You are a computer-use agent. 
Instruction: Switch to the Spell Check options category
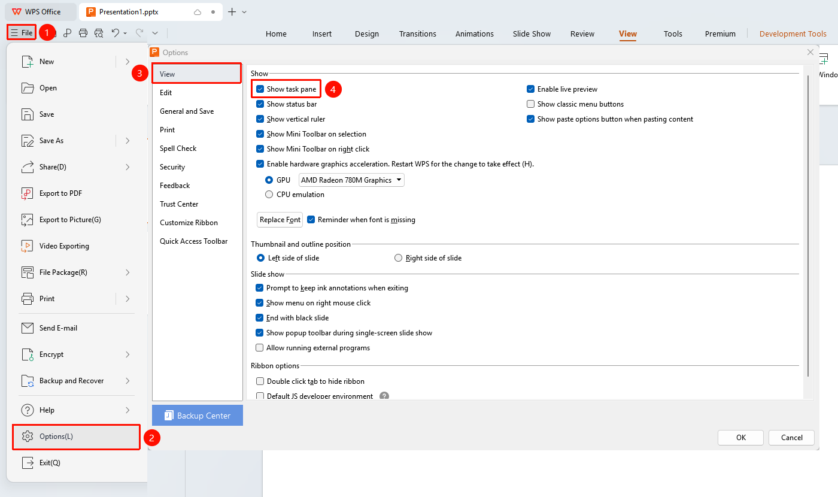coord(178,149)
